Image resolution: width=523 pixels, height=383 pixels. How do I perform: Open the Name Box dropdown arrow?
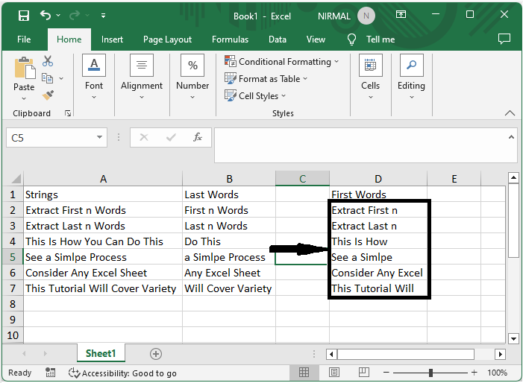pos(101,138)
